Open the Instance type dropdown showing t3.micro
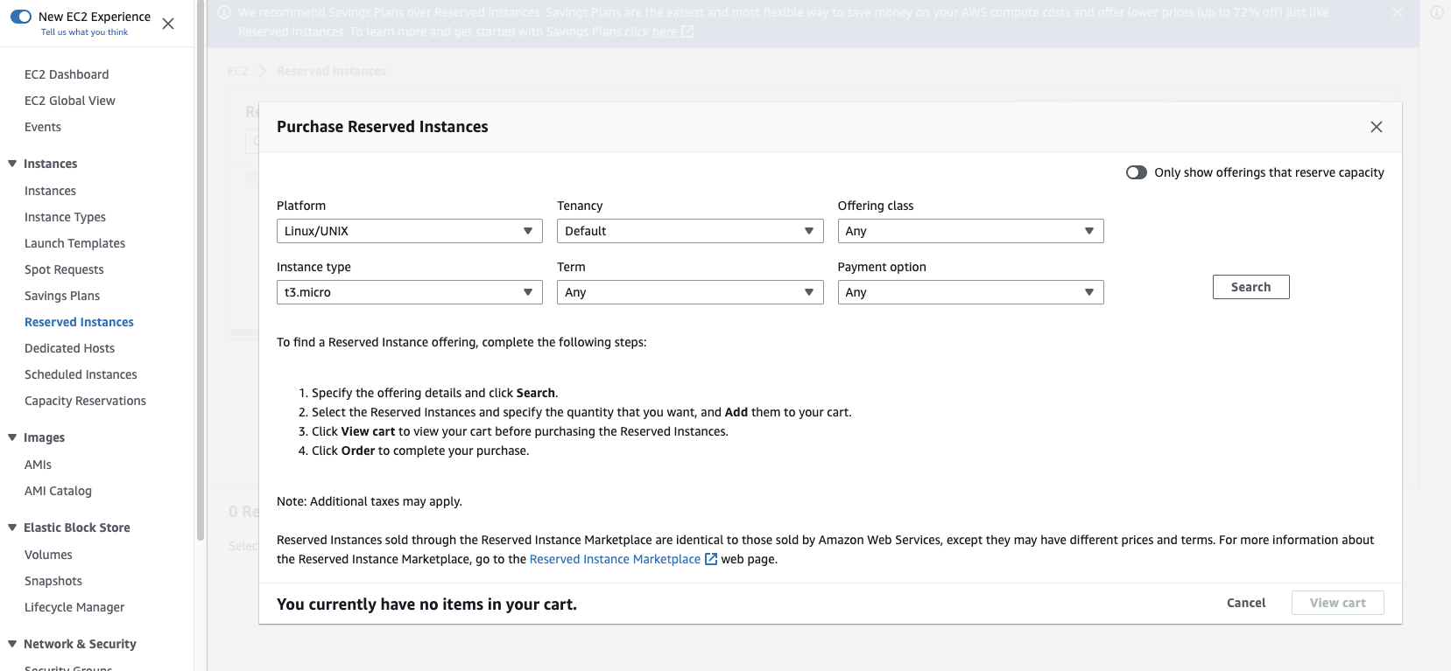1451x671 pixels. [410, 292]
